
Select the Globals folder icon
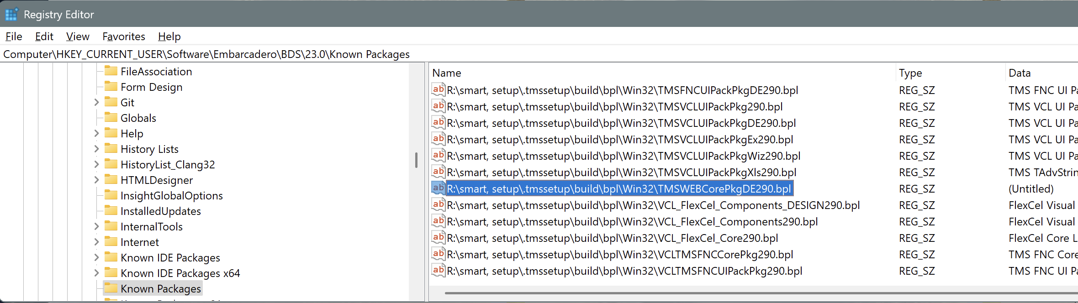[x=111, y=117]
